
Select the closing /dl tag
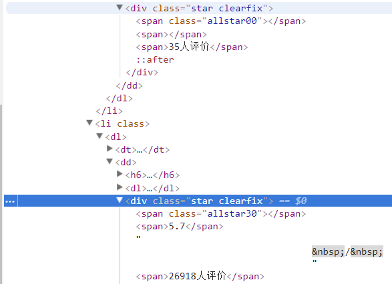click(120, 98)
